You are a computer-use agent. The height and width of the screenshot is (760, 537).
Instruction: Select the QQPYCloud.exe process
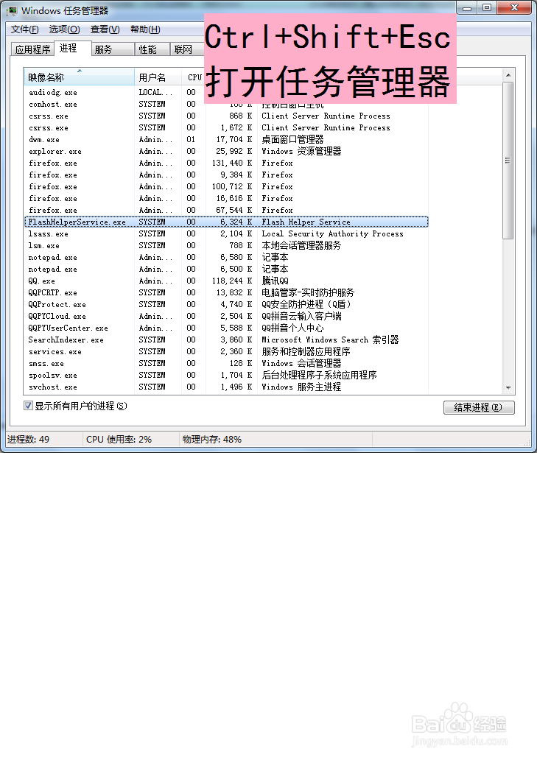226,316
